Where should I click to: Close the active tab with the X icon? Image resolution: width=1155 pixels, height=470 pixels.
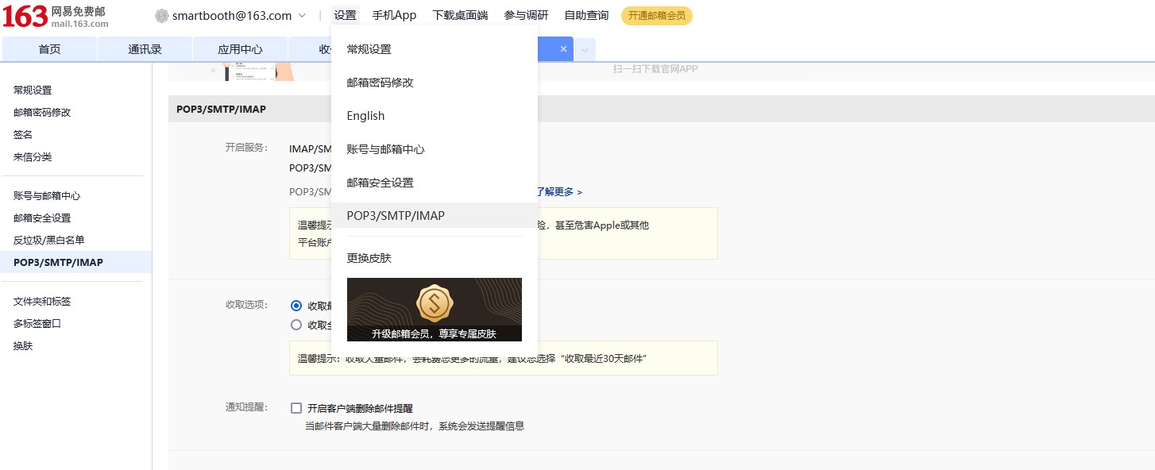coord(563,49)
